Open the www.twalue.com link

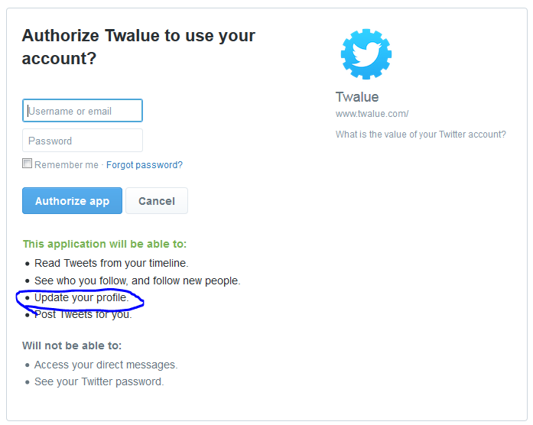click(372, 114)
